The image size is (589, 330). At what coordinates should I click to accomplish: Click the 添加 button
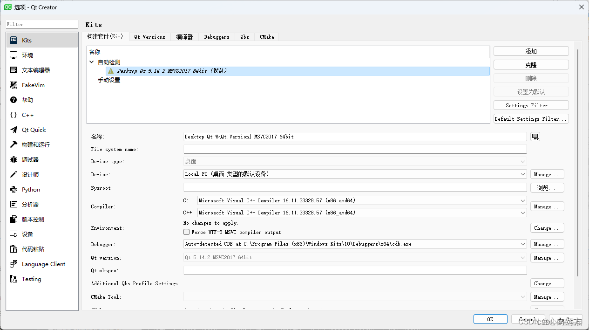click(531, 51)
